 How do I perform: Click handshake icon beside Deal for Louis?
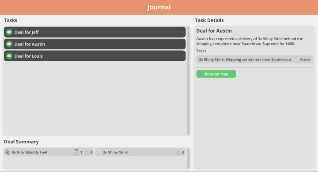(x=9, y=56)
